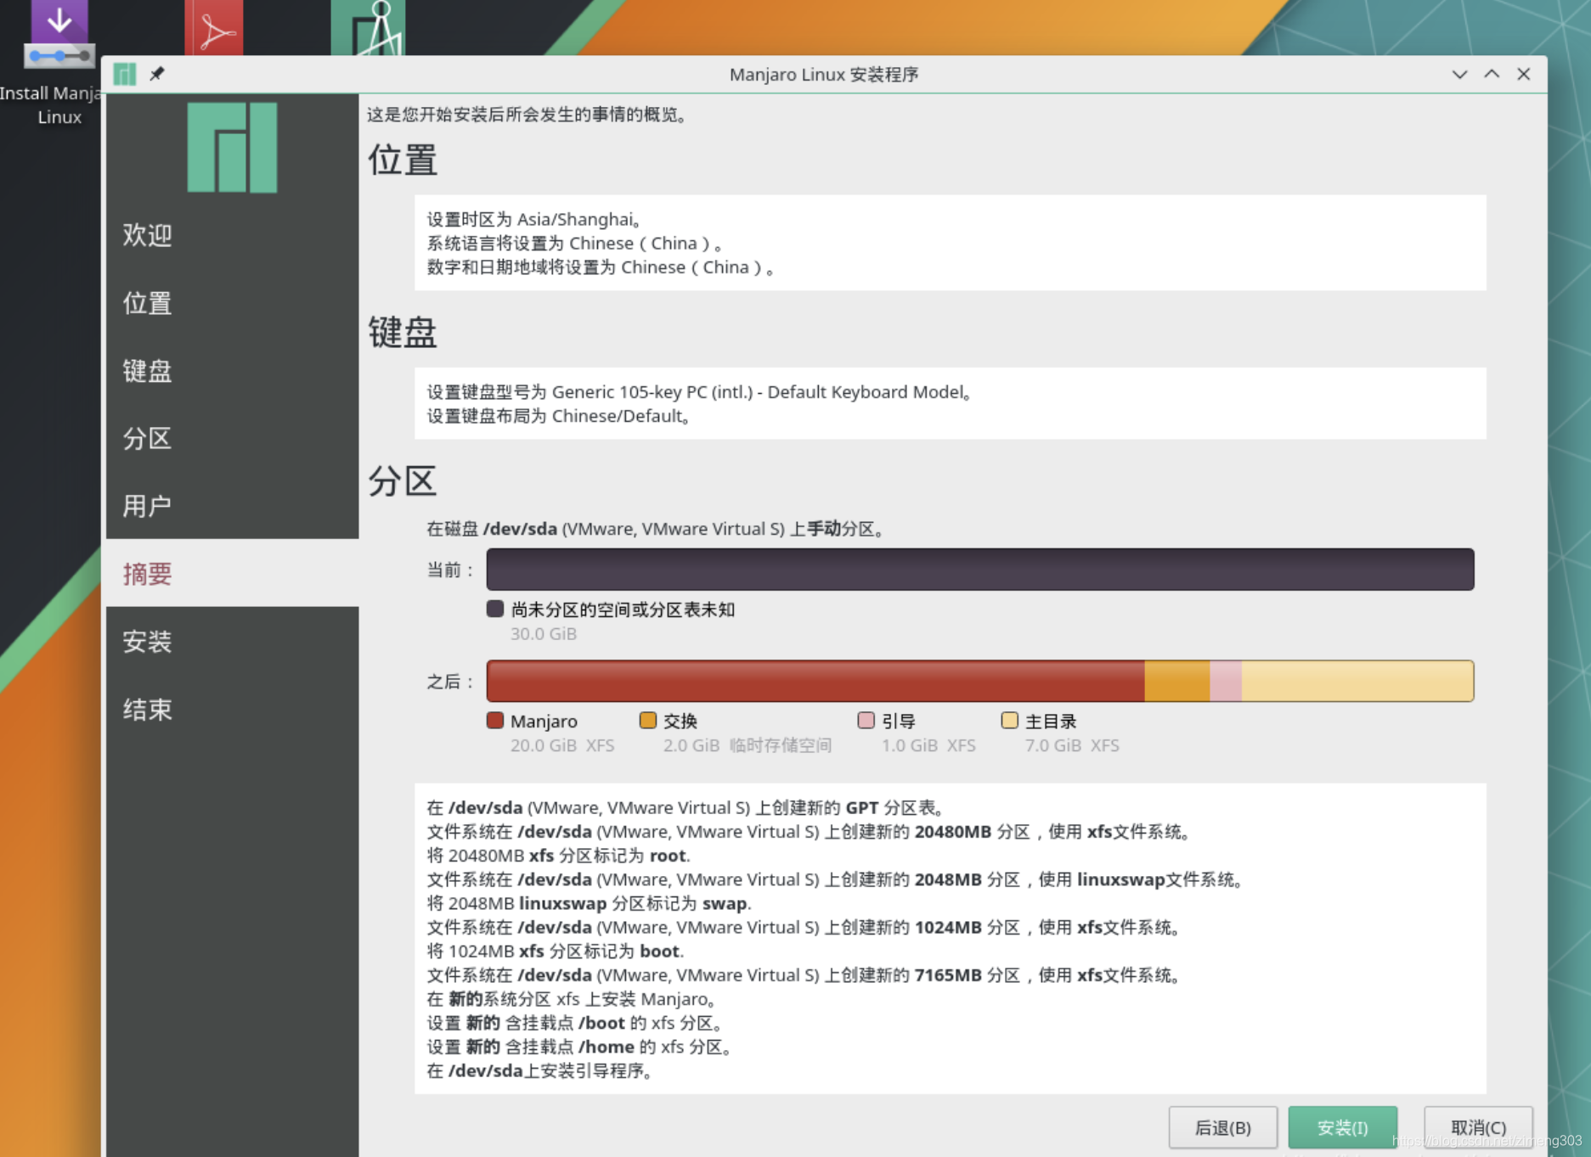
Task: Click the 1.0 GiB XFS label
Action: [928, 745]
